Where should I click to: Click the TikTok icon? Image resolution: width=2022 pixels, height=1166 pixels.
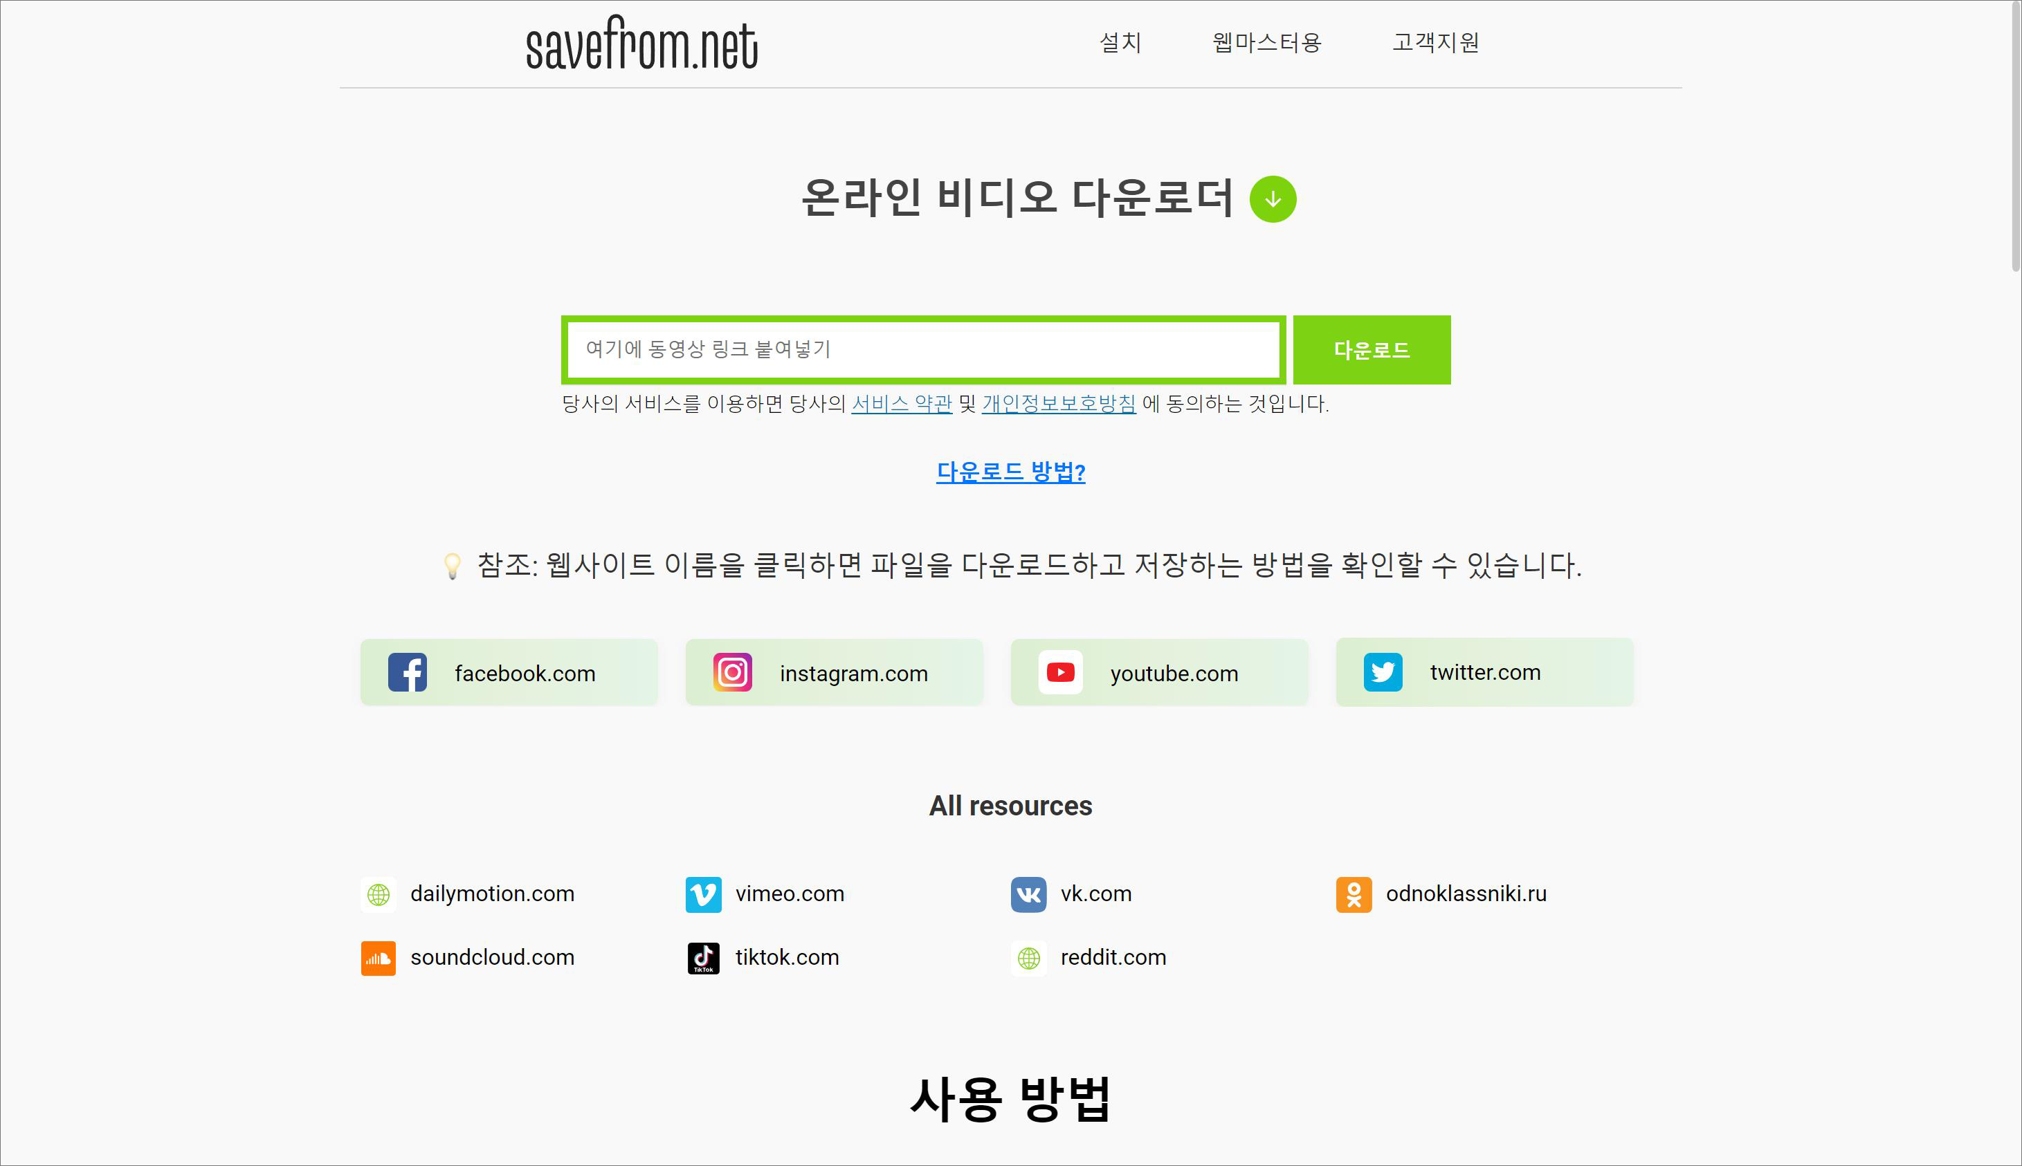tap(703, 958)
